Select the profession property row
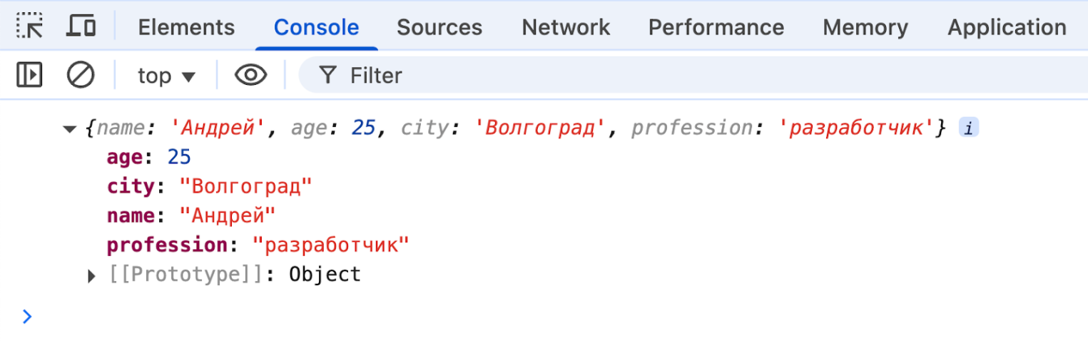This screenshot has width=1088, height=341. click(x=258, y=245)
